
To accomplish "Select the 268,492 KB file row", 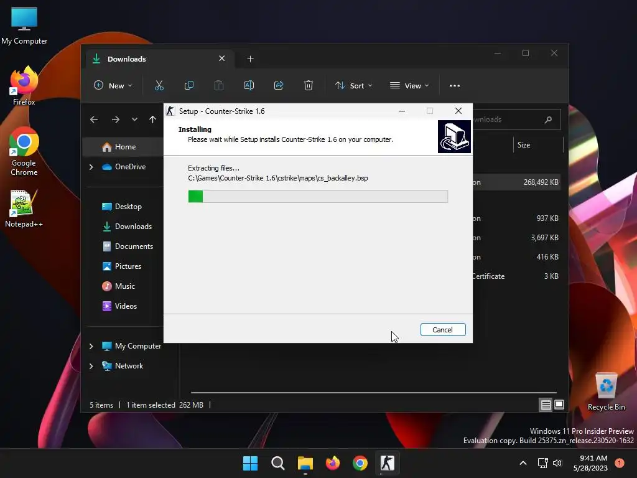I will tap(517, 182).
